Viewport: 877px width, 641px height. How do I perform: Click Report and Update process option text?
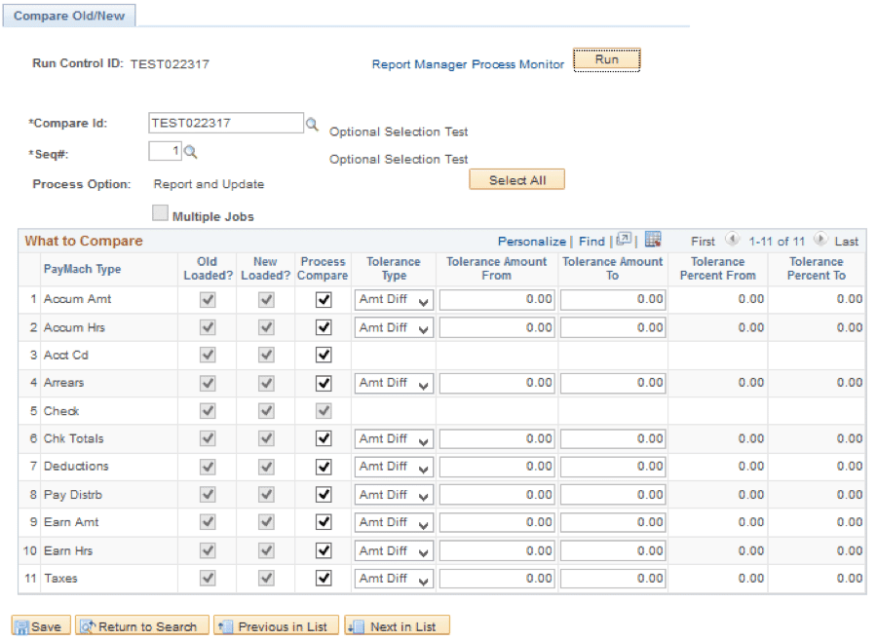pyautogui.click(x=209, y=184)
